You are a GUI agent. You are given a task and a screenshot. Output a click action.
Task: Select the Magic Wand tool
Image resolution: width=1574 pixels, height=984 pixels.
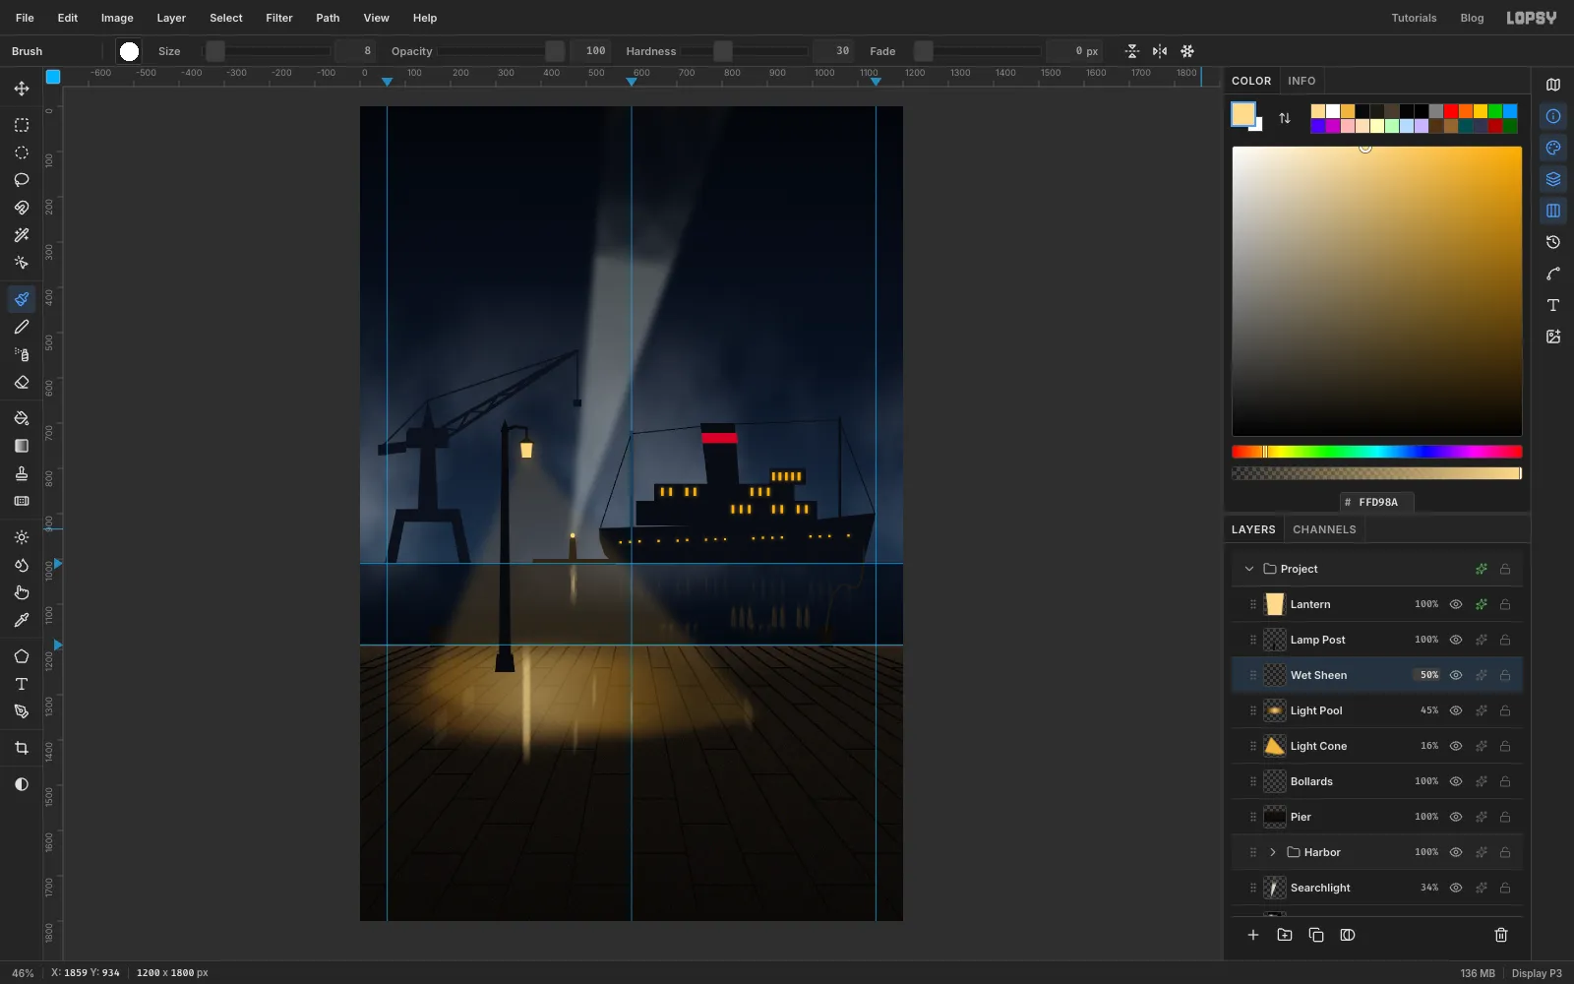[x=22, y=235]
